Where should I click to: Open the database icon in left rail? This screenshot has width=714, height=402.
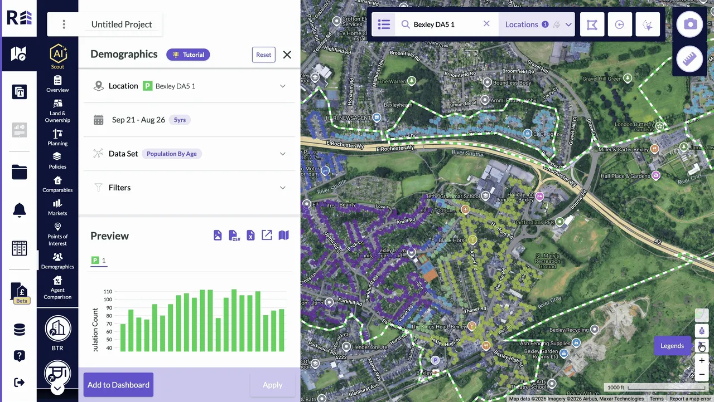pos(19,330)
